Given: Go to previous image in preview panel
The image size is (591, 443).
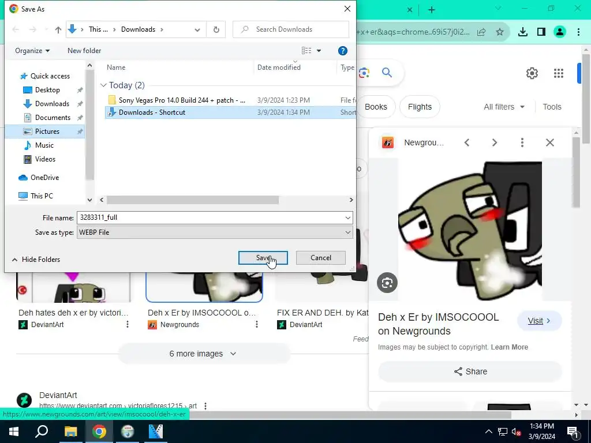Looking at the screenshot, I should [x=466, y=142].
